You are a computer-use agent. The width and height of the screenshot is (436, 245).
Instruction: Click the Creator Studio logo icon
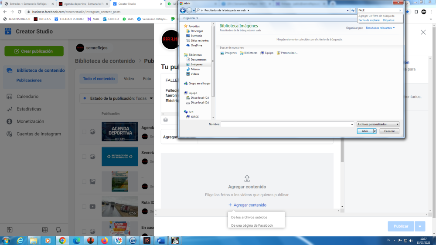(x=8, y=31)
